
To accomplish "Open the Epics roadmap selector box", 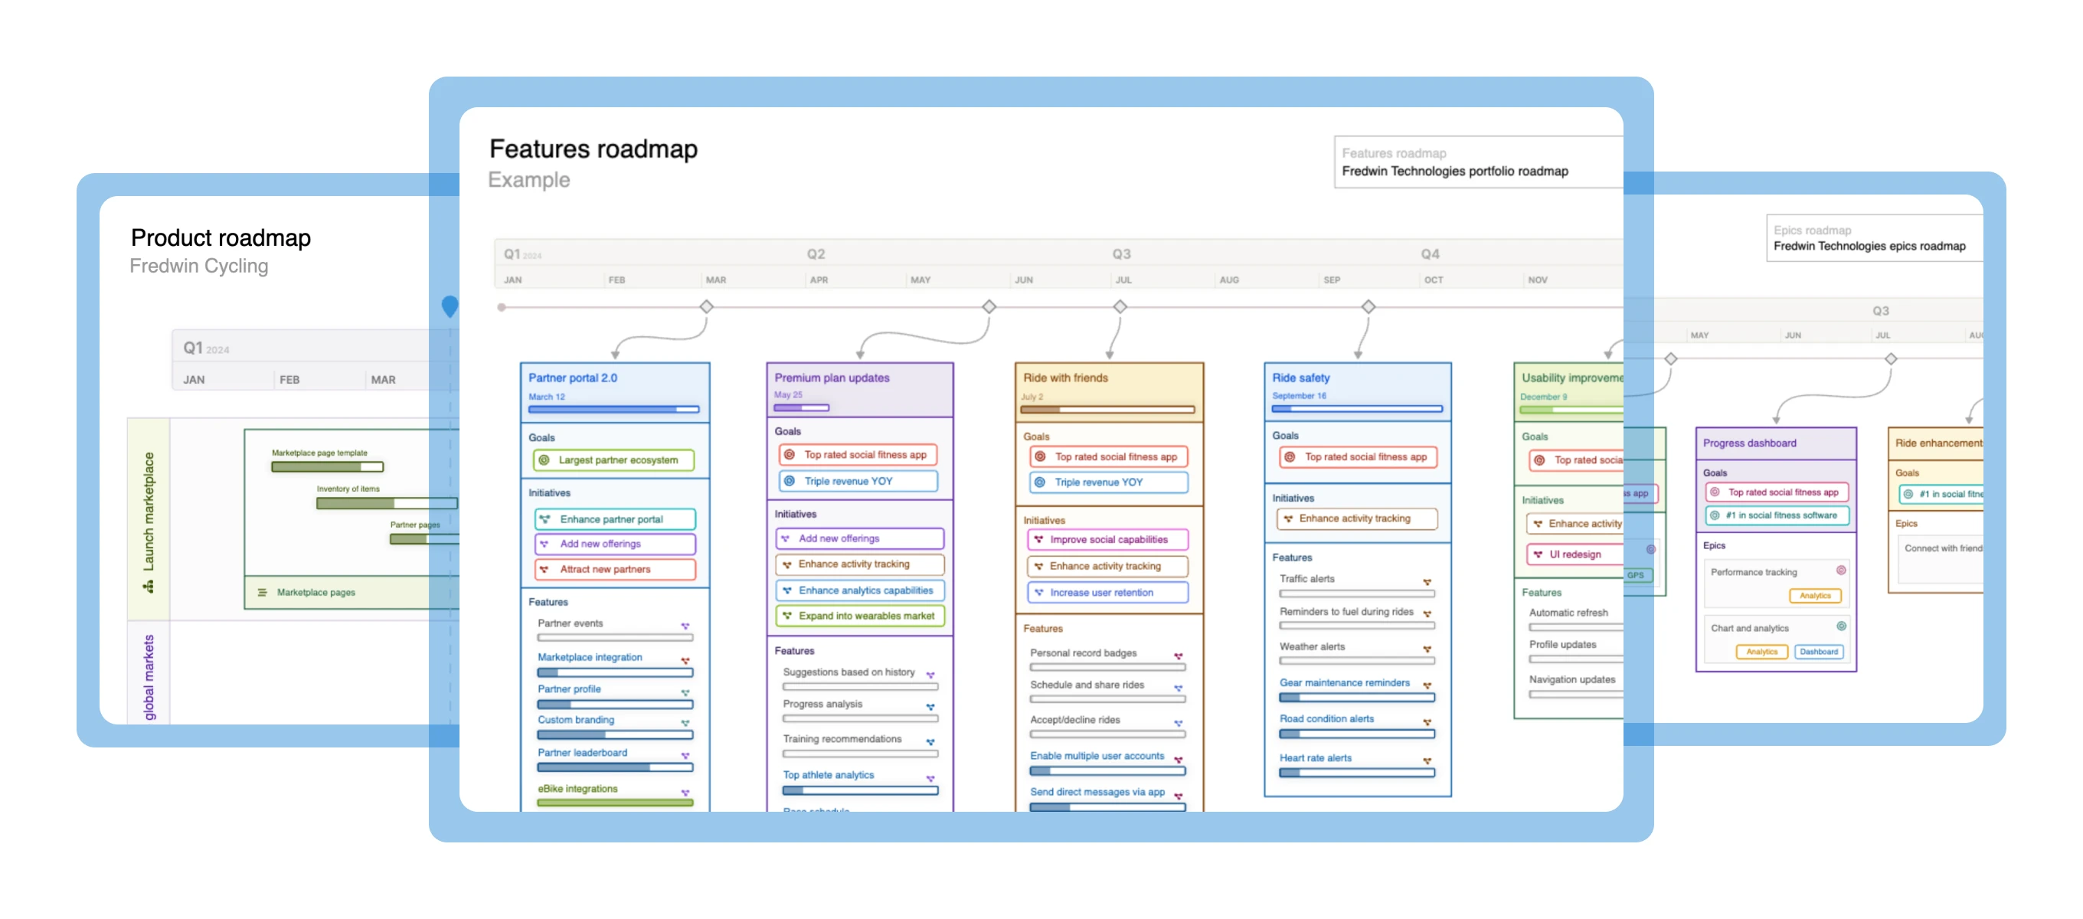I will (1872, 238).
